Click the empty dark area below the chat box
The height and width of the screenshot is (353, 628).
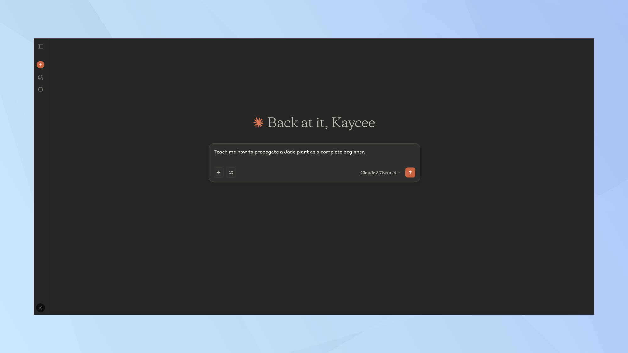pos(314,245)
